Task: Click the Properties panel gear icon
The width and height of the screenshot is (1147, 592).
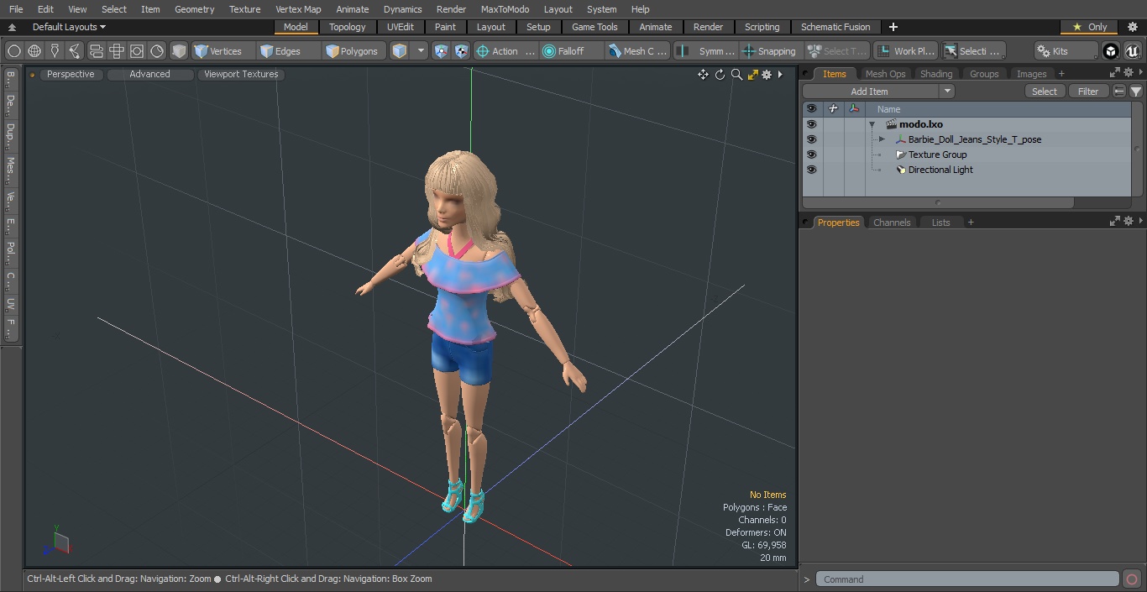Action: pos(1129,222)
